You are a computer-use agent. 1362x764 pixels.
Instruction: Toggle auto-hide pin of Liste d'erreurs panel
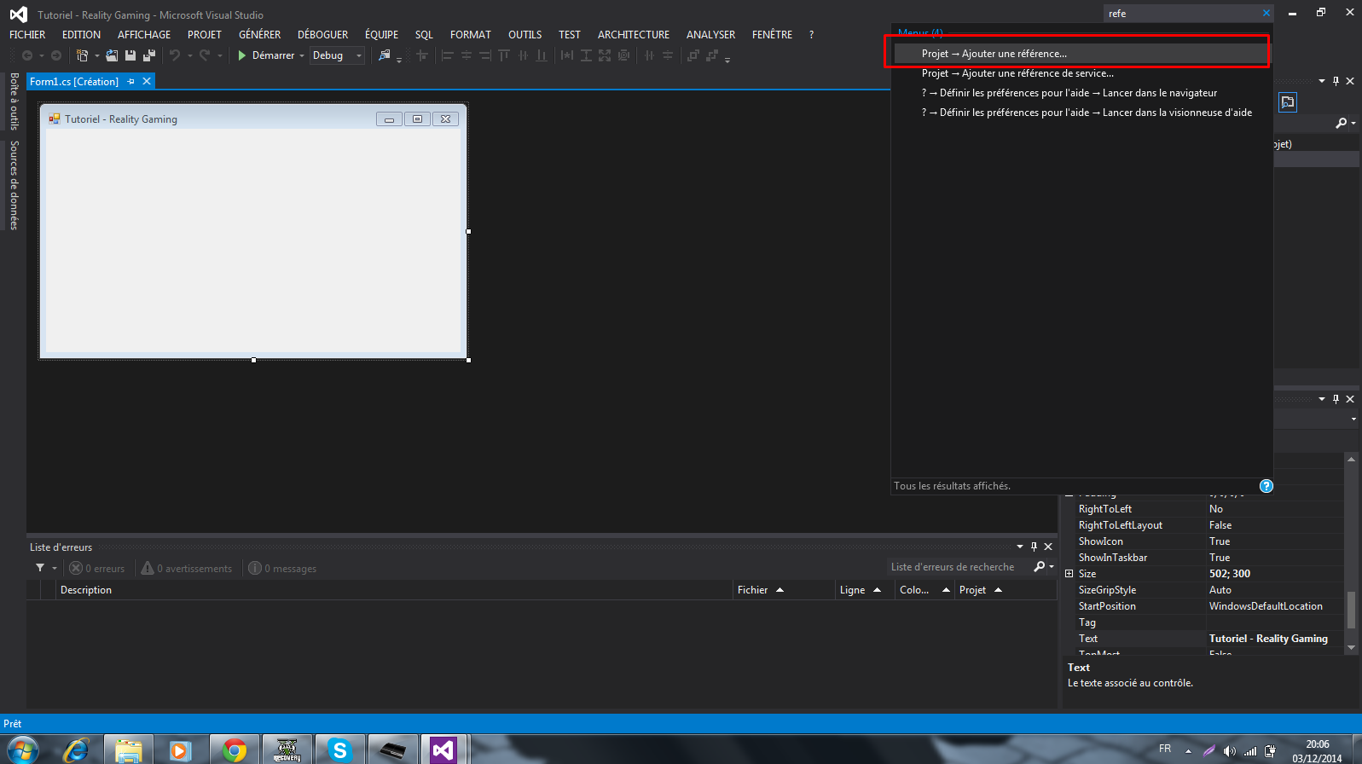(1034, 547)
